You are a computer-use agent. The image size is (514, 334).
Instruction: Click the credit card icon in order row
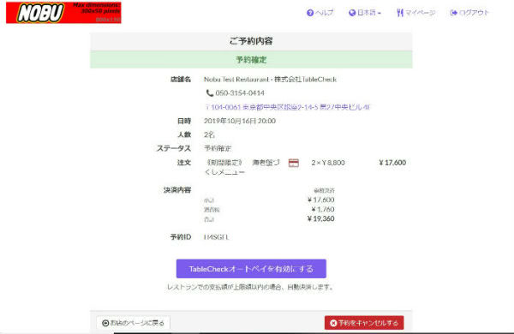[293, 163]
